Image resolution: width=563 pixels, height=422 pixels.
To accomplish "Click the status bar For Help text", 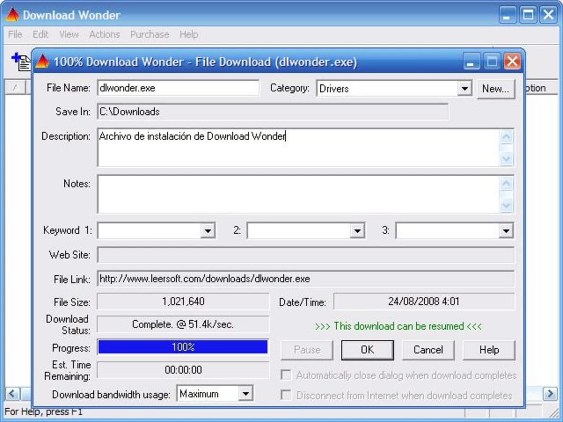I will (x=43, y=411).
